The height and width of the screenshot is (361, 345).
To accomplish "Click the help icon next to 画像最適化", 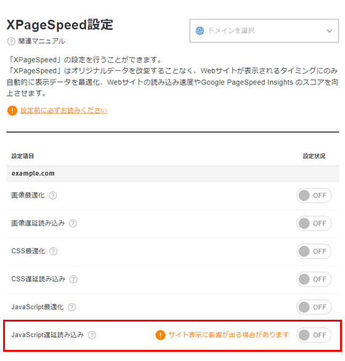I will point(53,195).
